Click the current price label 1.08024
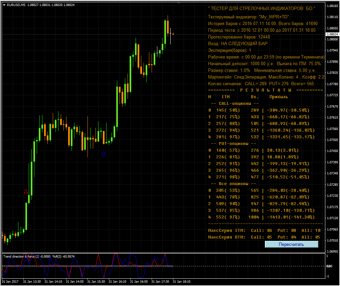The width and height of the screenshot is (340, 286). (332, 34)
